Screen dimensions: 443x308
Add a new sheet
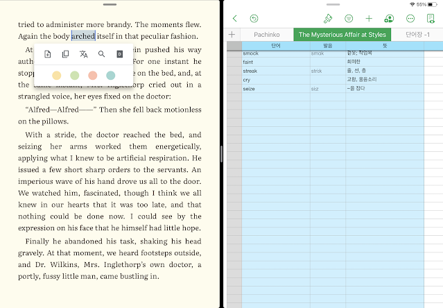click(232, 35)
